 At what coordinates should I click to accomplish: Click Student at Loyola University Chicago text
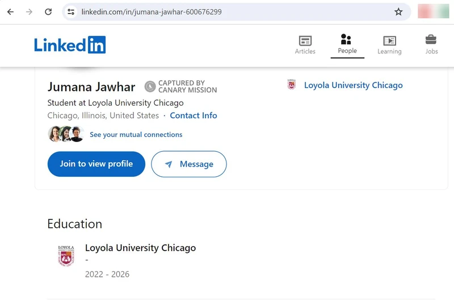[x=116, y=103]
